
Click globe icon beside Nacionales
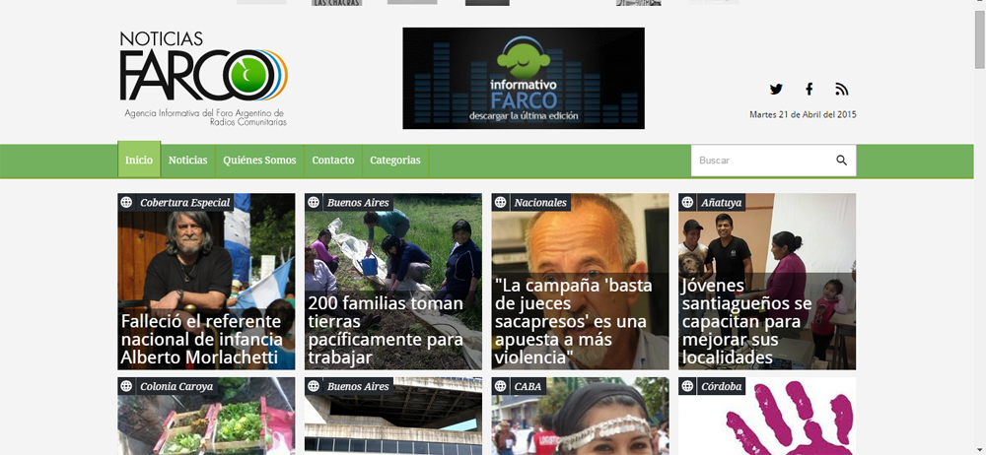501,202
